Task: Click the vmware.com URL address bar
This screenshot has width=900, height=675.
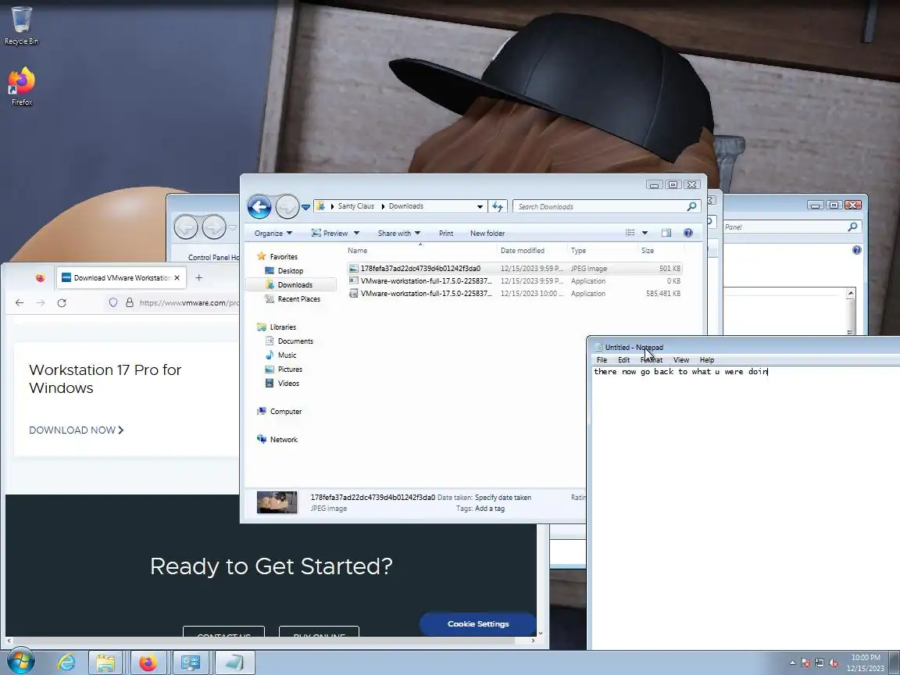Action: pyautogui.click(x=188, y=302)
